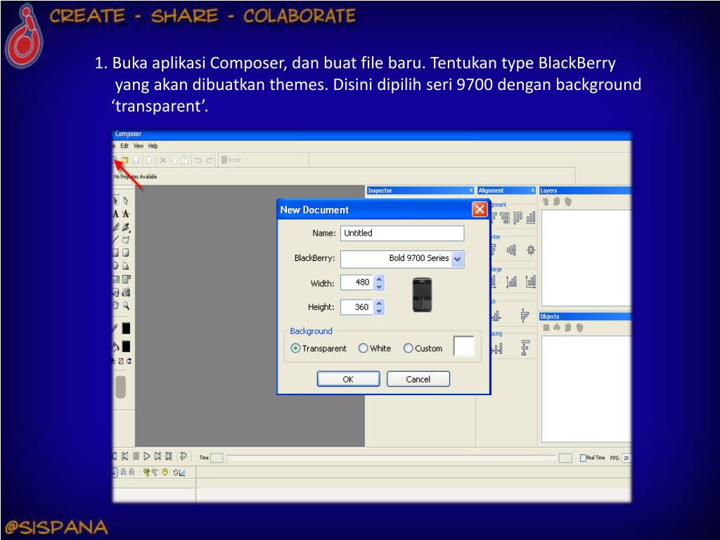Click the align right edges icon
Screen dimensions: 720x540
pyautogui.click(x=505, y=218)
